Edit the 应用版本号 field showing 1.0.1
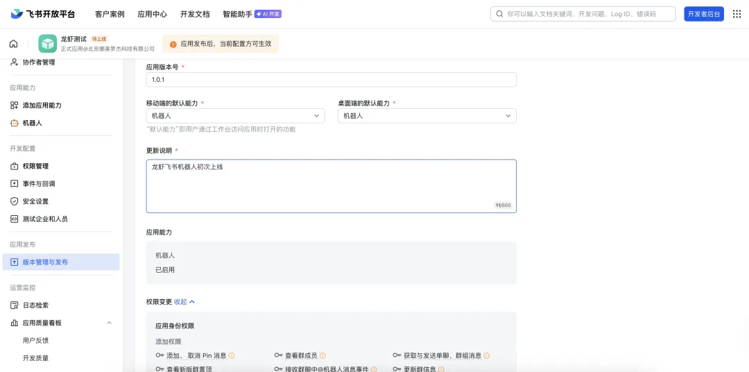749x372 pixels. [331, 80]
